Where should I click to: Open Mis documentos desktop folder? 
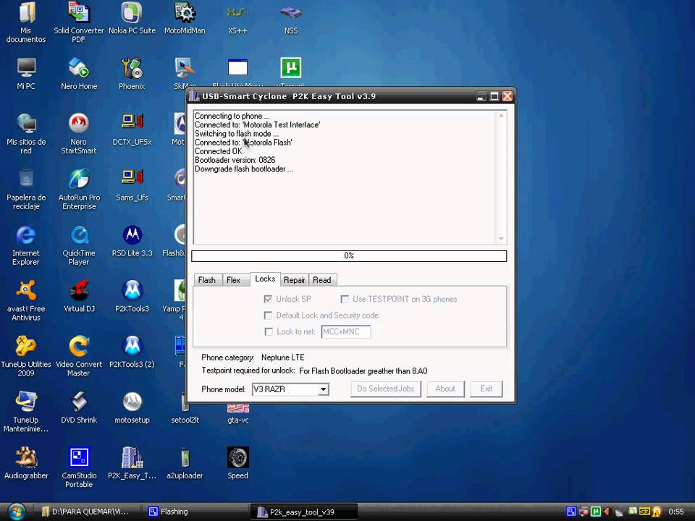26,21
